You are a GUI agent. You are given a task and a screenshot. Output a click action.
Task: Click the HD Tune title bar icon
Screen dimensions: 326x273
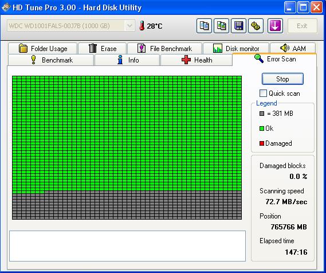(x=6, y=7)
